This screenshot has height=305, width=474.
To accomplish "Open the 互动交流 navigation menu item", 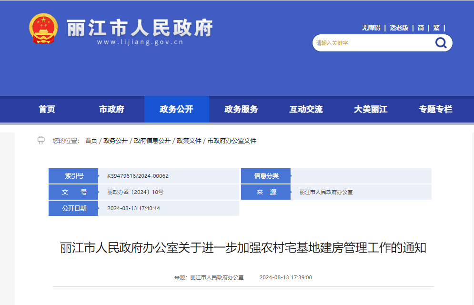I will (x=306, y=109).
